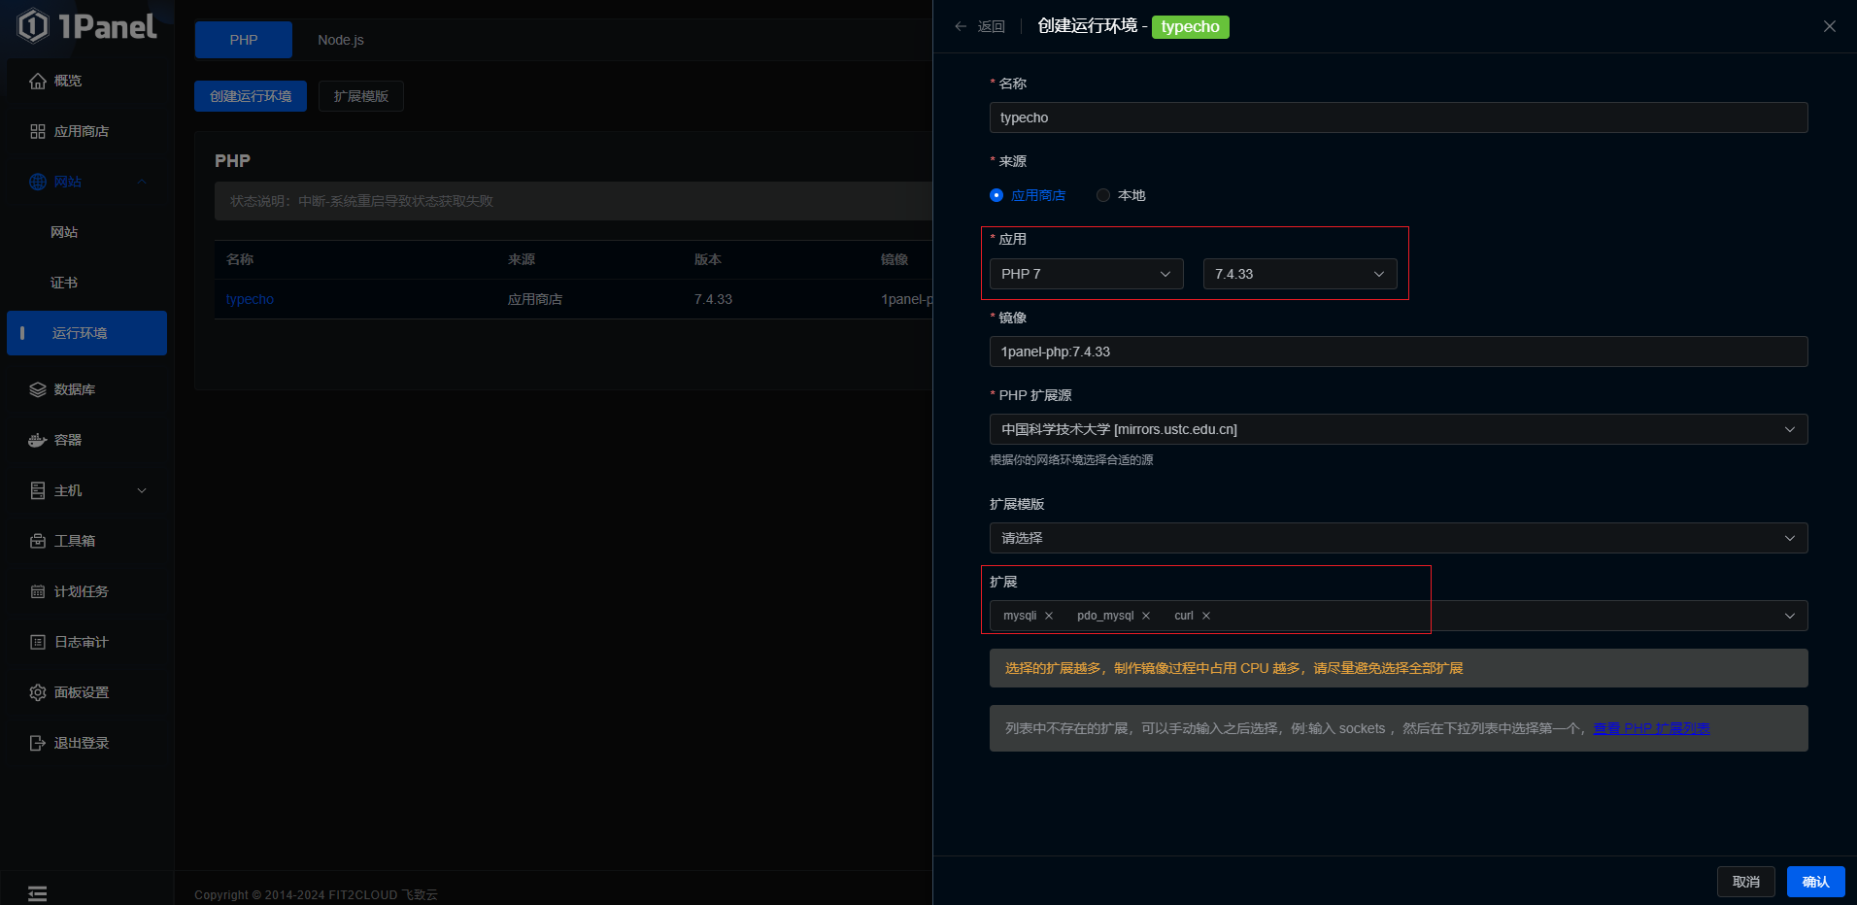Click the 应用商店 grid icon
Screen dimensions: 1857x905
(38, 131)
